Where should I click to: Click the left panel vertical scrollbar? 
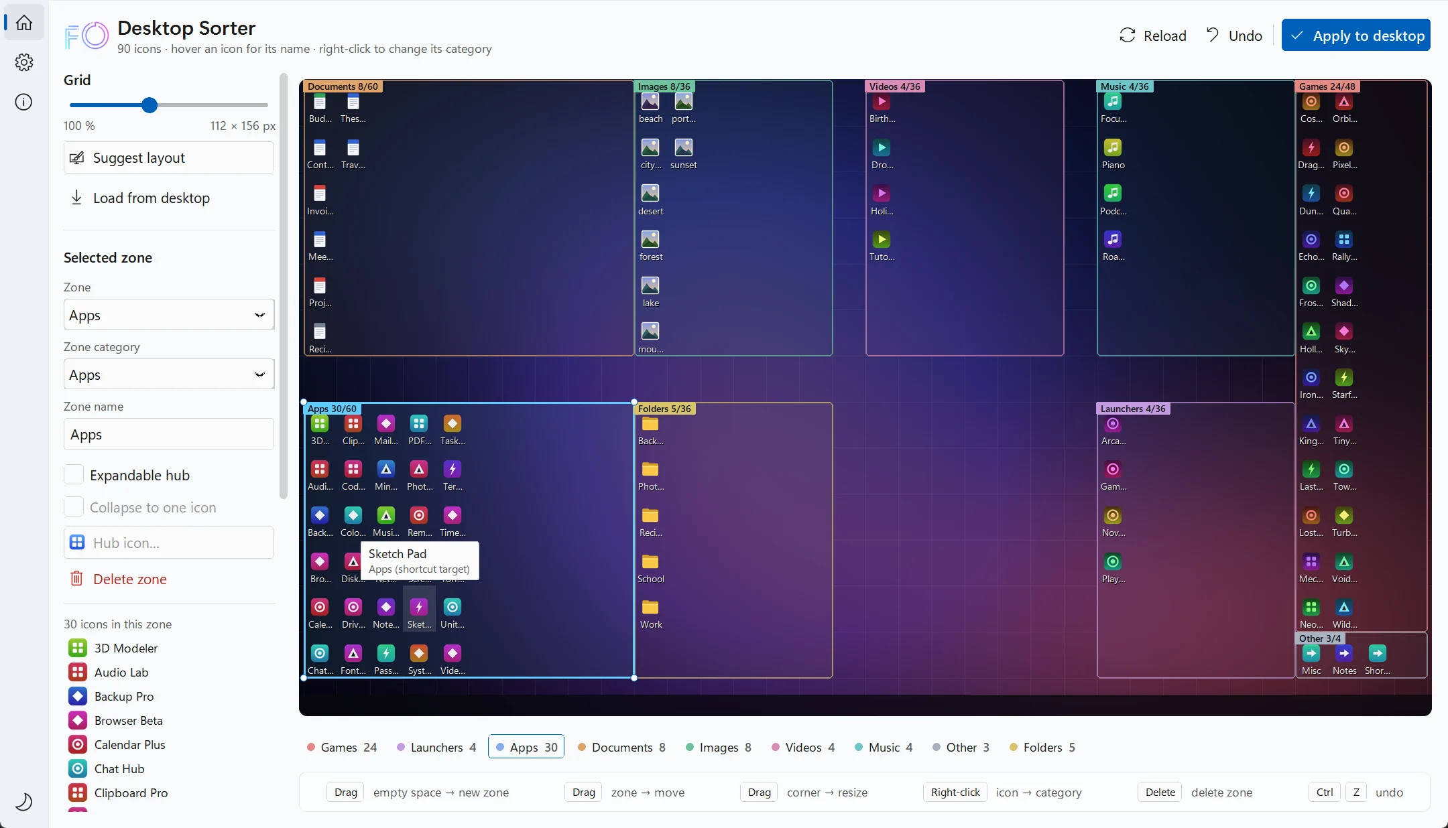tap(283, 287)
